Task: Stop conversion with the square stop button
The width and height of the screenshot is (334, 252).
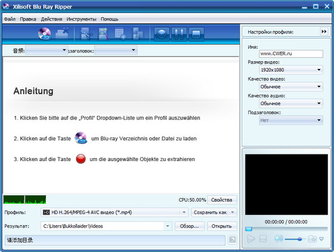Action: (196, 34)
